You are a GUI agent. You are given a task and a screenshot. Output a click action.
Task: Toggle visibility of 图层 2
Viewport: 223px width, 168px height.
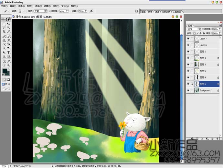click(188, 52)
